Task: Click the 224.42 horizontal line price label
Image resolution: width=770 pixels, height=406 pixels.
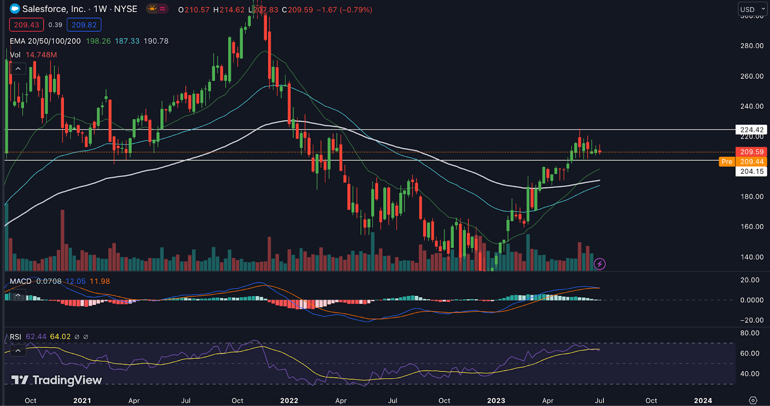Action: 752,130
